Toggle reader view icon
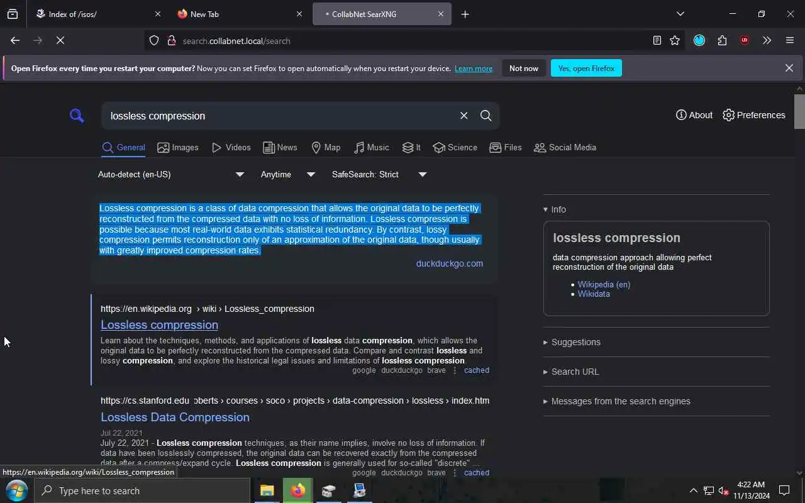The height and width of the screenshot is (503, 805). coord(657,41)
